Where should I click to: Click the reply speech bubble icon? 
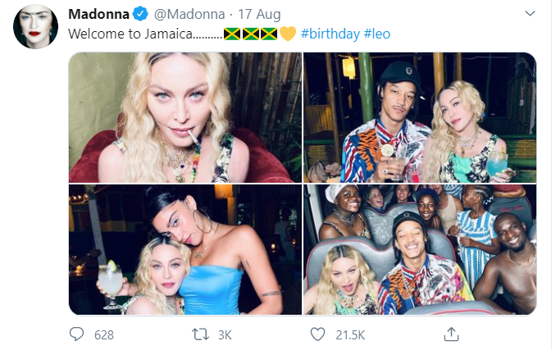click(x=76, y=334)
